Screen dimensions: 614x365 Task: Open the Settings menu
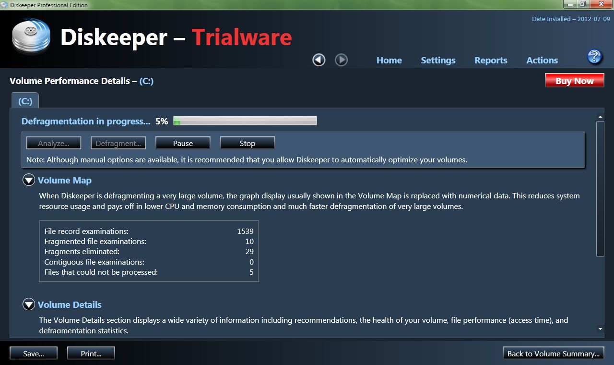pyautogui.click(x=438, y=60)
